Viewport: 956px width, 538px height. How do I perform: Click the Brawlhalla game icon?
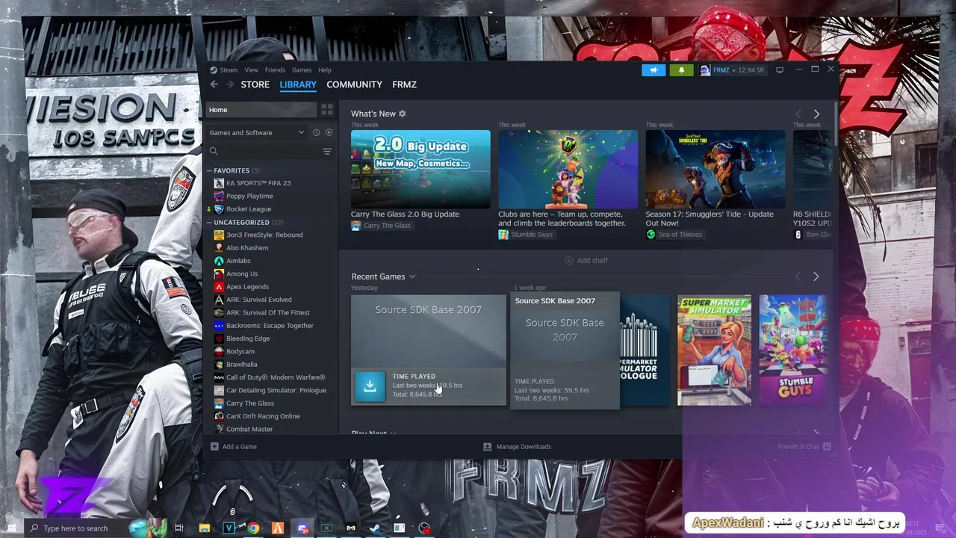[219, 365]
